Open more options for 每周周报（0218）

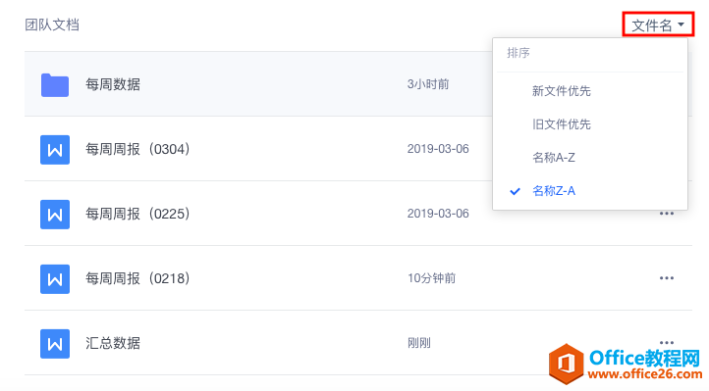click(667, 278)
